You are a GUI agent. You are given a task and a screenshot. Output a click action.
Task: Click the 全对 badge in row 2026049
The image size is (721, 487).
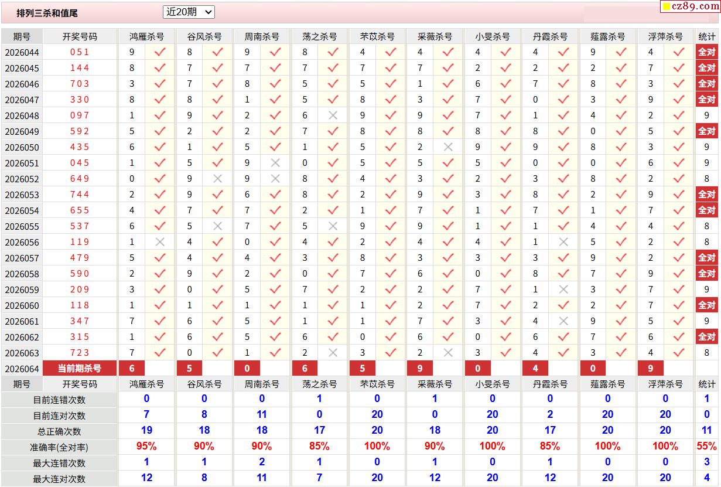[x=707, y=131]
